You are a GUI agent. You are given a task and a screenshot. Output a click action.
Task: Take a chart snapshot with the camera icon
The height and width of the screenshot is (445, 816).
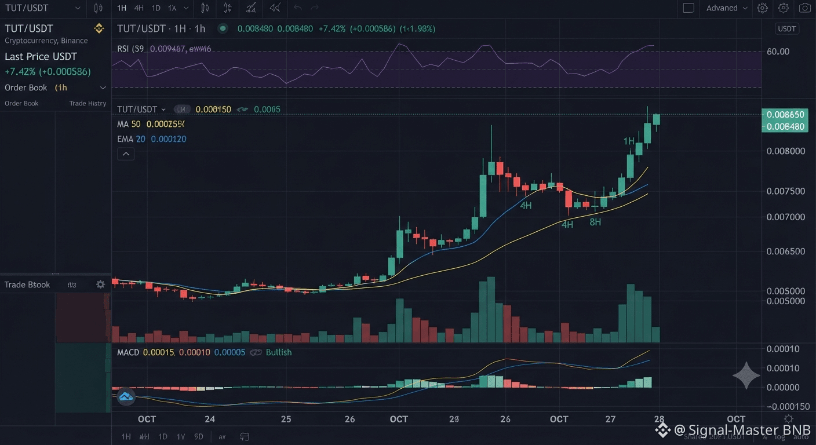804,8
